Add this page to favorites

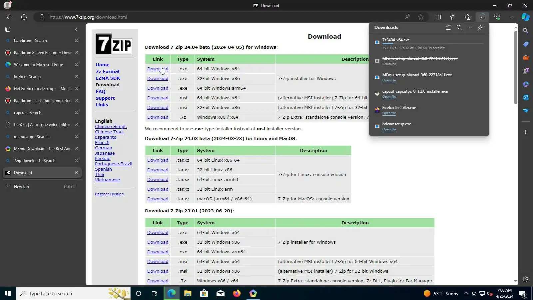tap(421, 17)
